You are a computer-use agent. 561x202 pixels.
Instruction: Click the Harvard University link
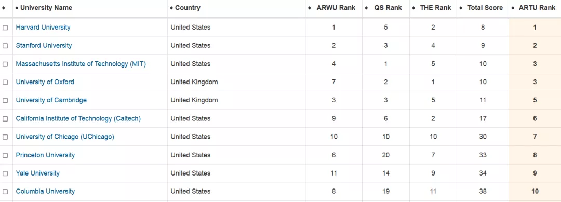(43, 28)
